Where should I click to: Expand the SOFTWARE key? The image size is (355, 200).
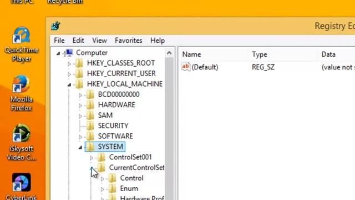(x=80, y=137)
